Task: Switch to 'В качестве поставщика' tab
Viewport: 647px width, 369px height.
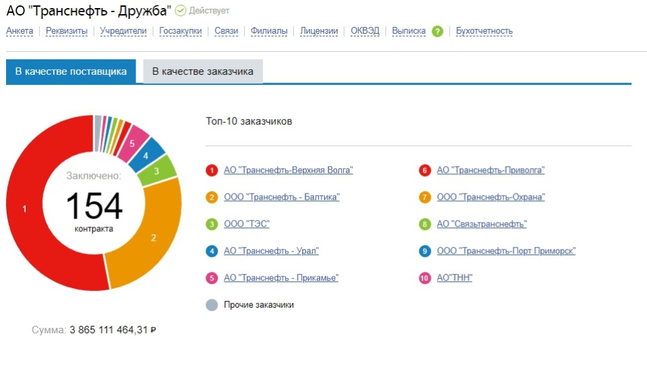Action: pyautogui.click(x=71, y=72)
